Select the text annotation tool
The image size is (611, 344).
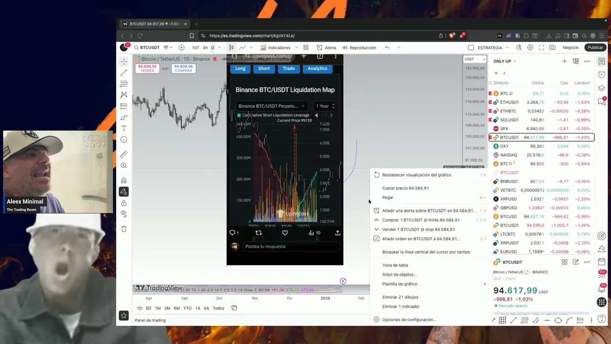124,129
